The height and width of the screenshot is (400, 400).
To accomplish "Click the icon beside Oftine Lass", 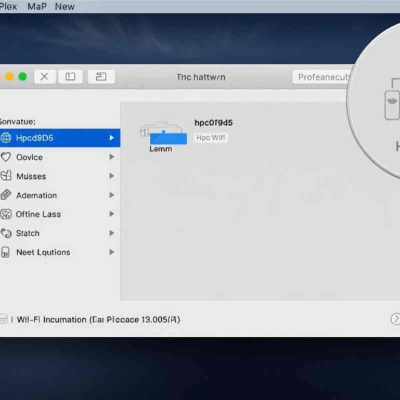I will point(5,214).
